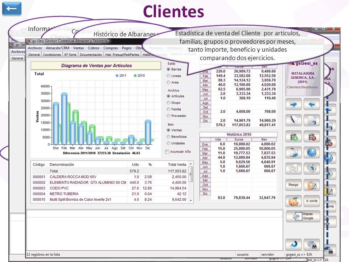Viewport: 349px width, 262px height.
Task: Click the orange box with green arrow icon
Action: pos(293,201)
